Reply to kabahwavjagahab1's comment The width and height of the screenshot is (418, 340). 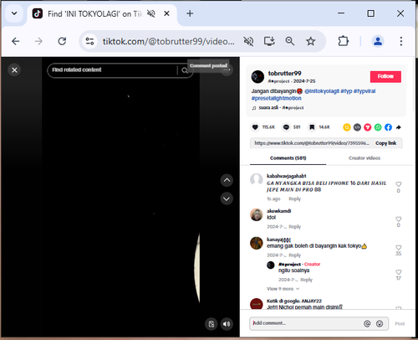294,198
